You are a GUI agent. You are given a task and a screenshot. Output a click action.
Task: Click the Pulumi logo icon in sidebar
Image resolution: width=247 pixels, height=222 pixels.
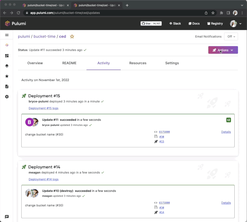(7, 45)
